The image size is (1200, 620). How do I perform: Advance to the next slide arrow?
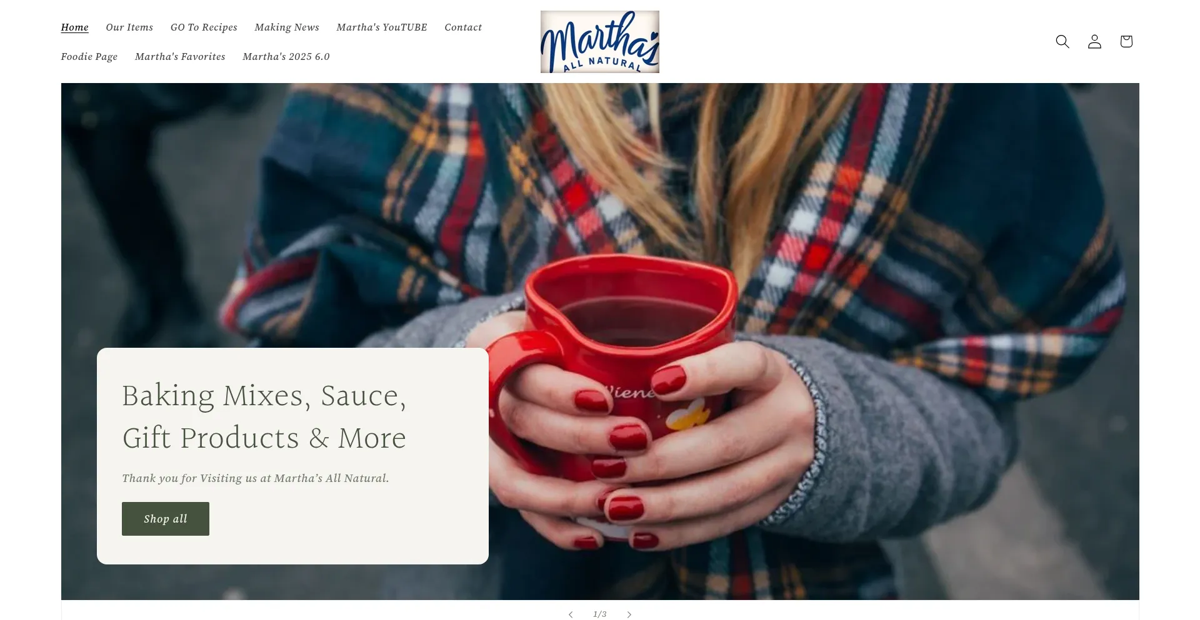tap(629, 614)
